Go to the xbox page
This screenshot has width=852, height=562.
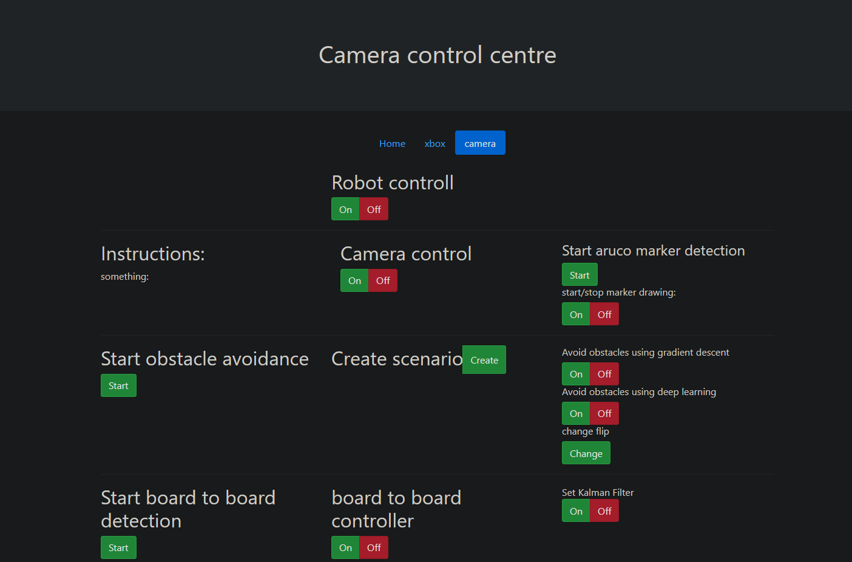coord(434,143)
